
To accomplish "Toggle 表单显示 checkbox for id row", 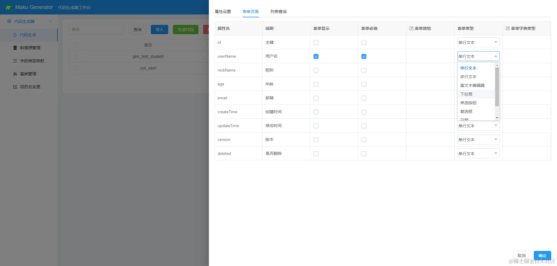I will (316, 43).
